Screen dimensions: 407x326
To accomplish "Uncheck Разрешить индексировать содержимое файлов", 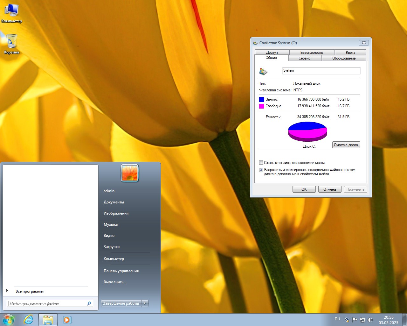I will tap(261, 170).
